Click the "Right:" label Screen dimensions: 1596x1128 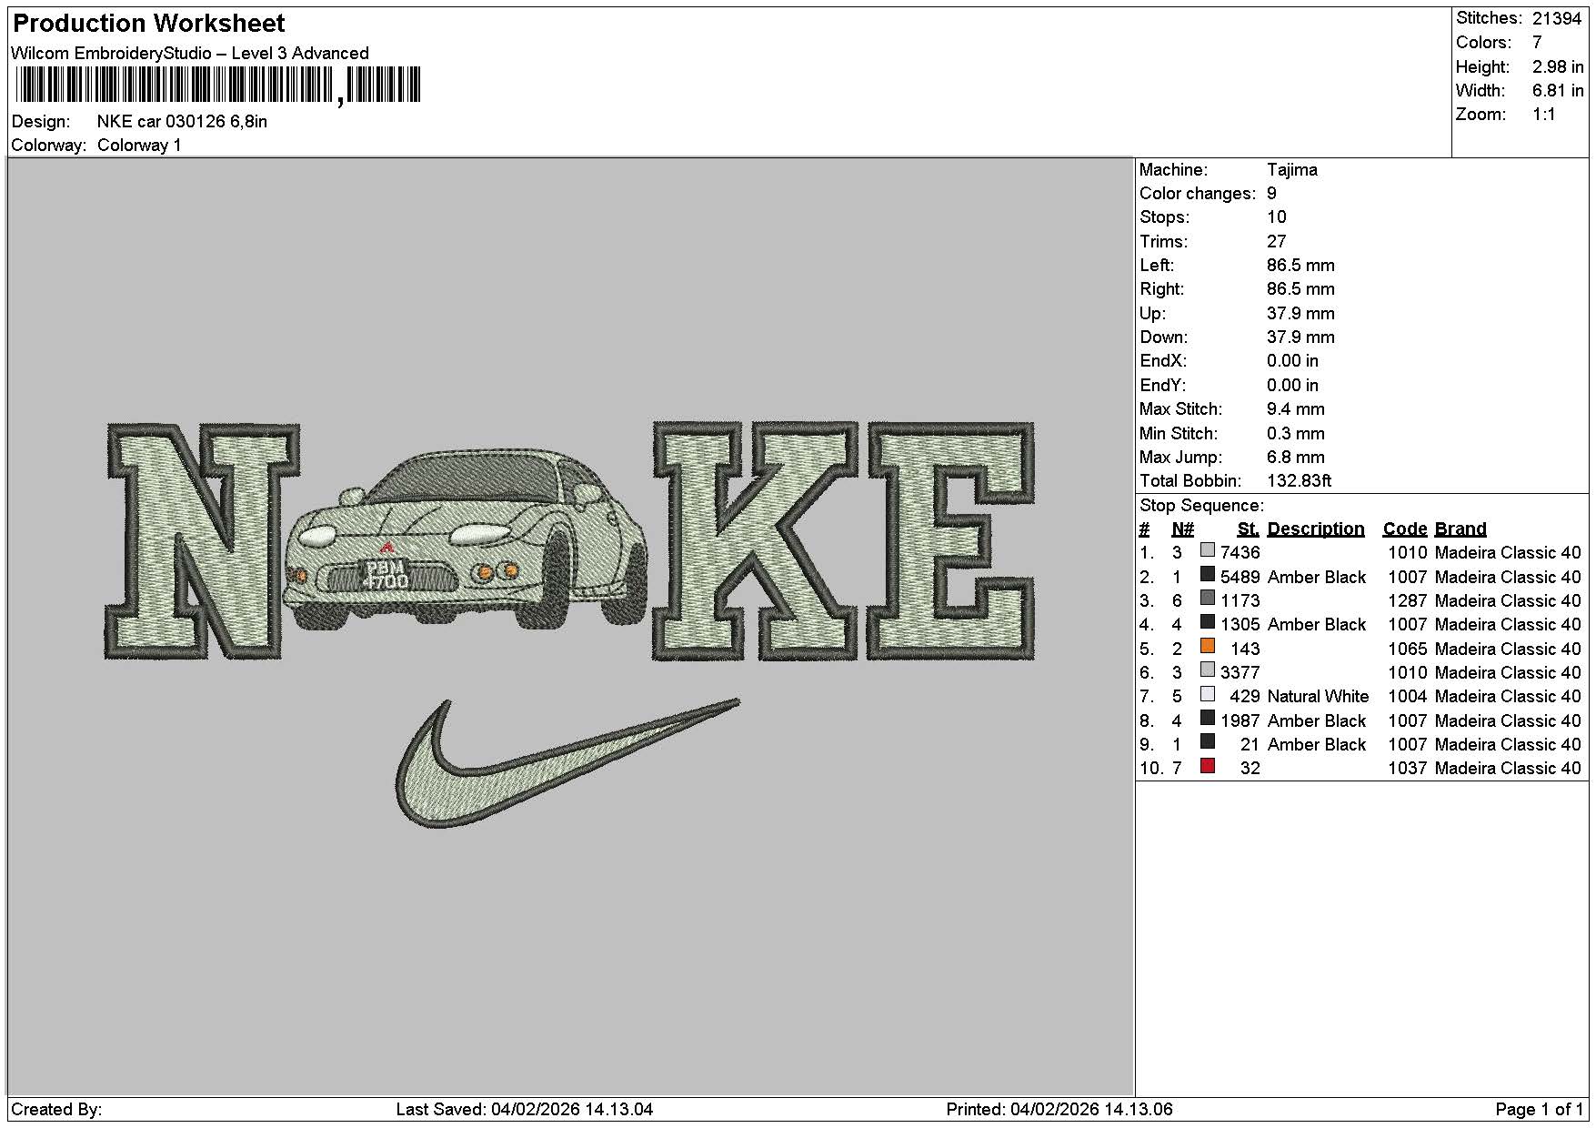coord(1162,289)
